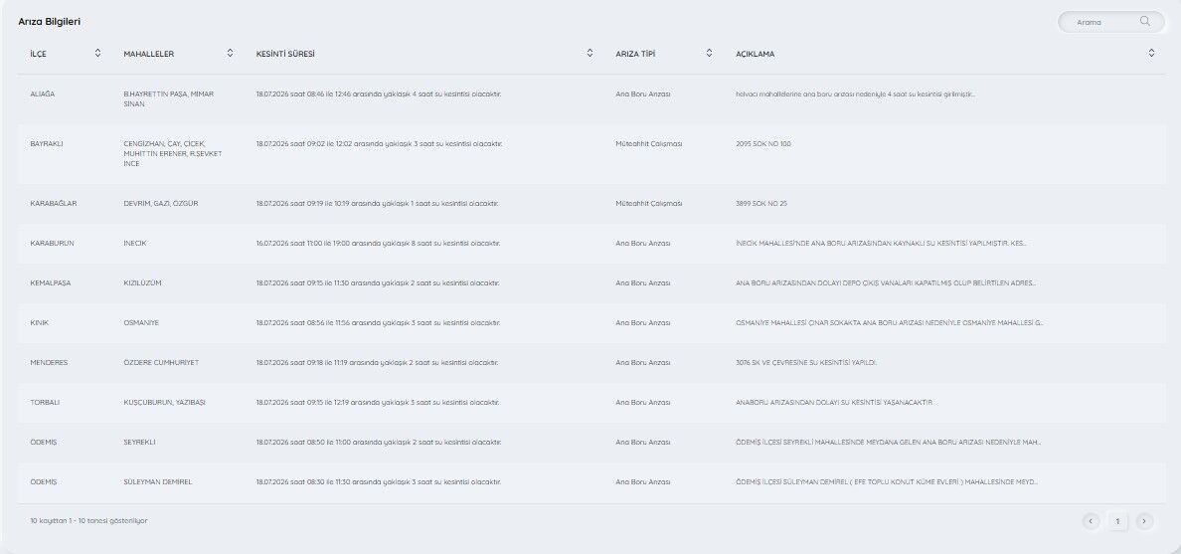Viewport: 1181px width, 554px height.
Task: Click the Arıza Bilgileri title
Action: (49, 22)
